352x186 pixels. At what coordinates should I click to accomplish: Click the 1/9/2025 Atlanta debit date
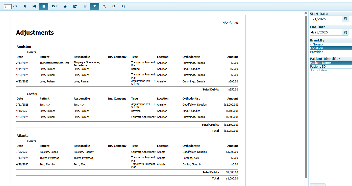click(21, 152)
